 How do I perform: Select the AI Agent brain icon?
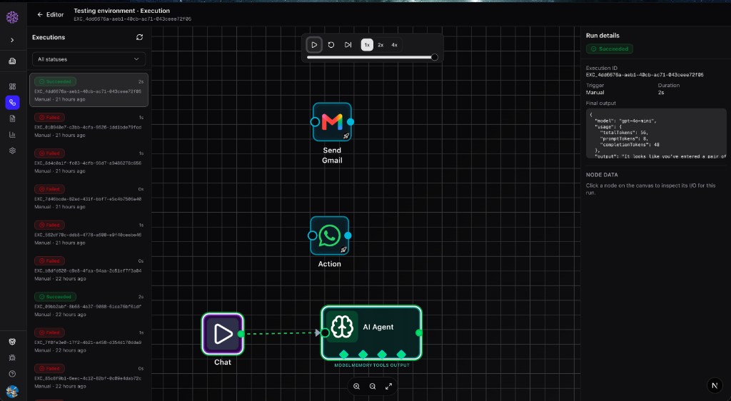pos(342,327)
